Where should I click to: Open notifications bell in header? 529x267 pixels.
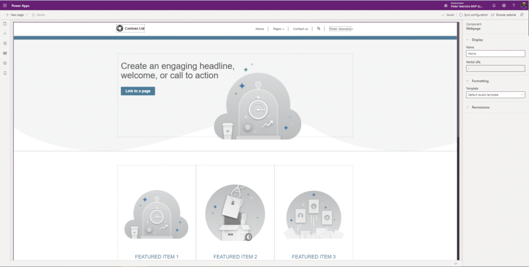click(x=494, y=5)
